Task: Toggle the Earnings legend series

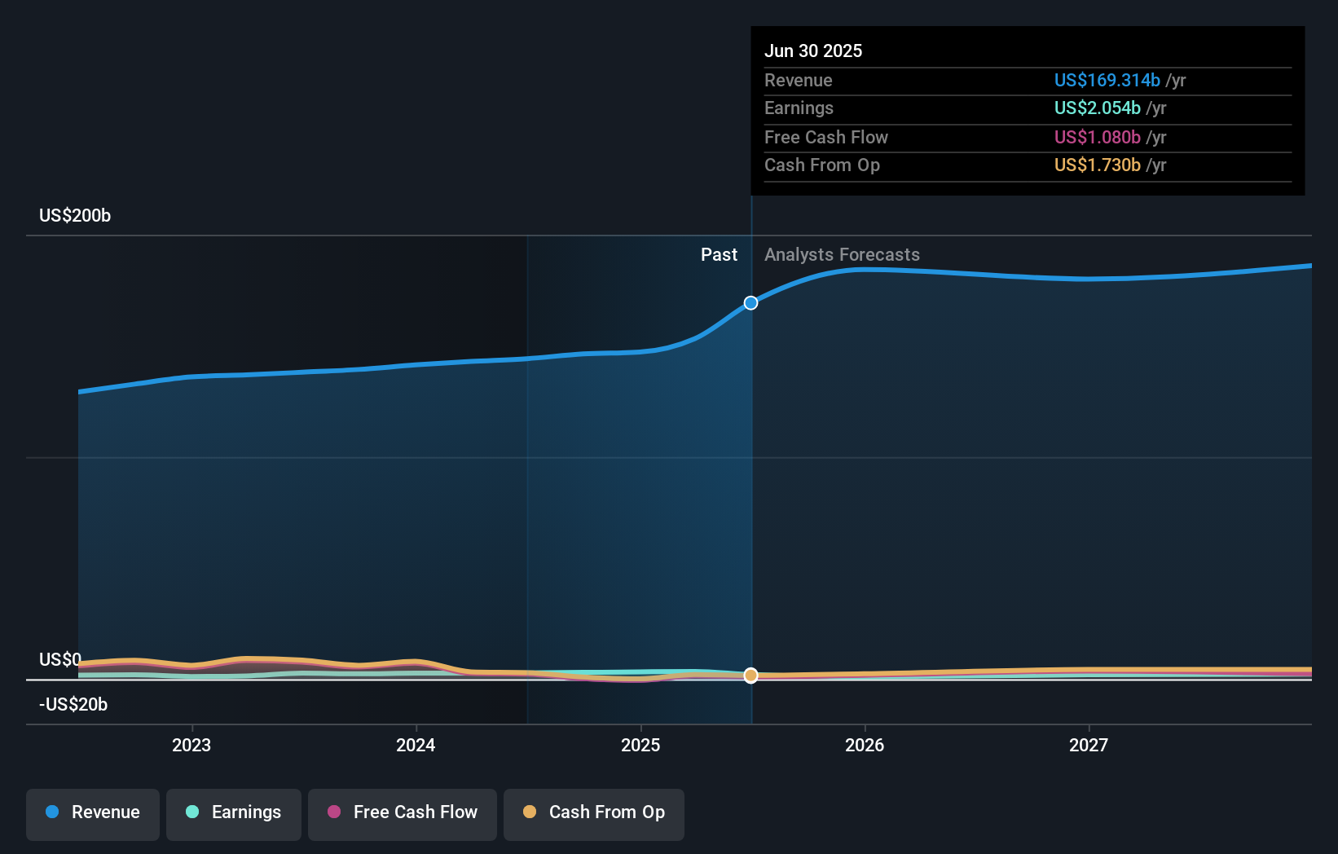Action: click(x=234, y=814)
